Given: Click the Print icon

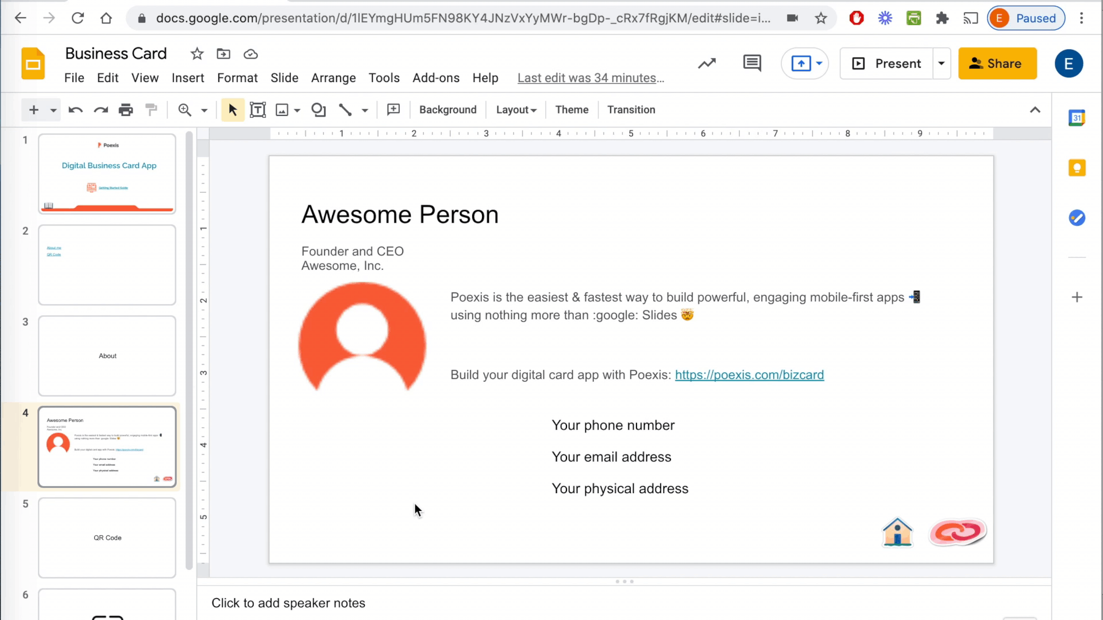Looking at the screenshot, I should click(x=126, y=110).
